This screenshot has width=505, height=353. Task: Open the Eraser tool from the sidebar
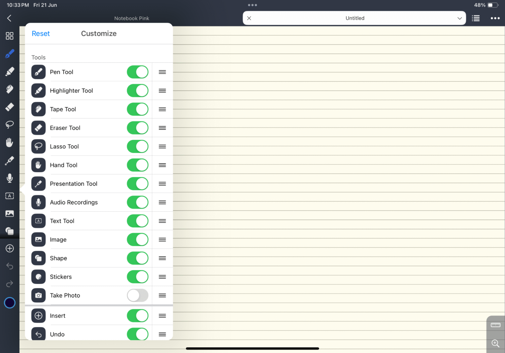(x=9, y=107)
